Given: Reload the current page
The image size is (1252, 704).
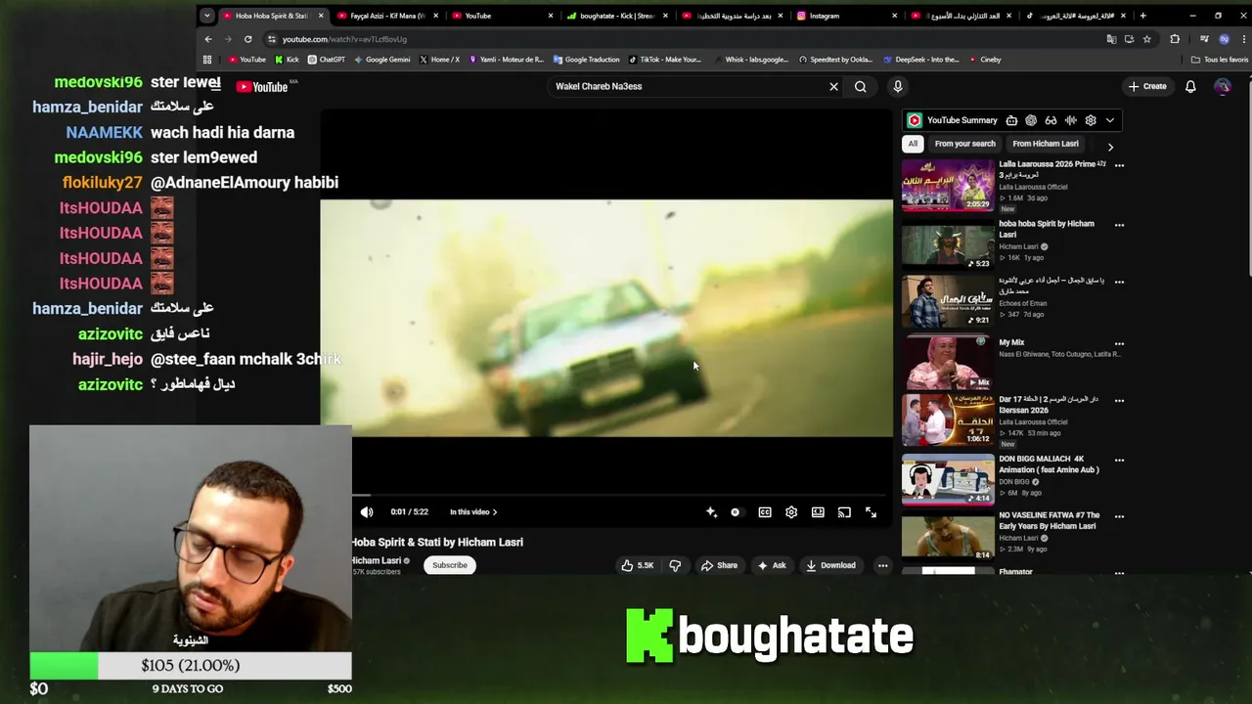Looking at the screenshot, I should pyautogui.click(x=247, y=39).
